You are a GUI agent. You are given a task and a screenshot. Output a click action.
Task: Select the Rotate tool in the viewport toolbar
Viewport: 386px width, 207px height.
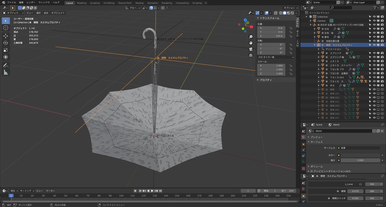coord(6,43)
